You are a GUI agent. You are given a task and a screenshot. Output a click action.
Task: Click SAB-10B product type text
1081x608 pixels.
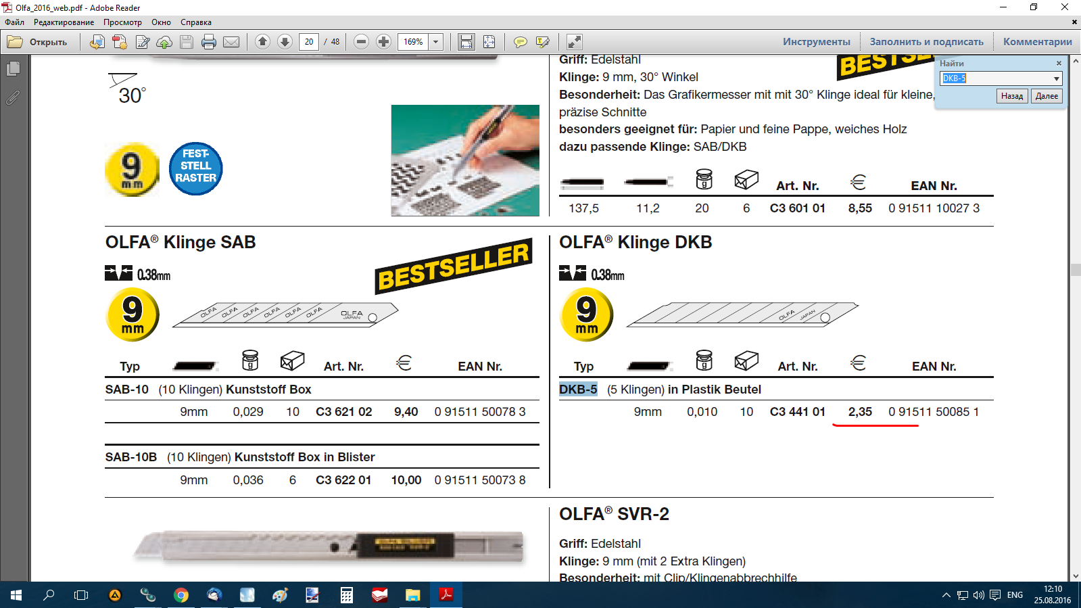(131, 457)
